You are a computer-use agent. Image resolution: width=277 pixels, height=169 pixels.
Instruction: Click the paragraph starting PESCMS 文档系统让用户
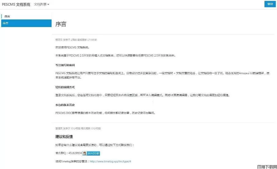pyautogui.click(x=162, y=75)
